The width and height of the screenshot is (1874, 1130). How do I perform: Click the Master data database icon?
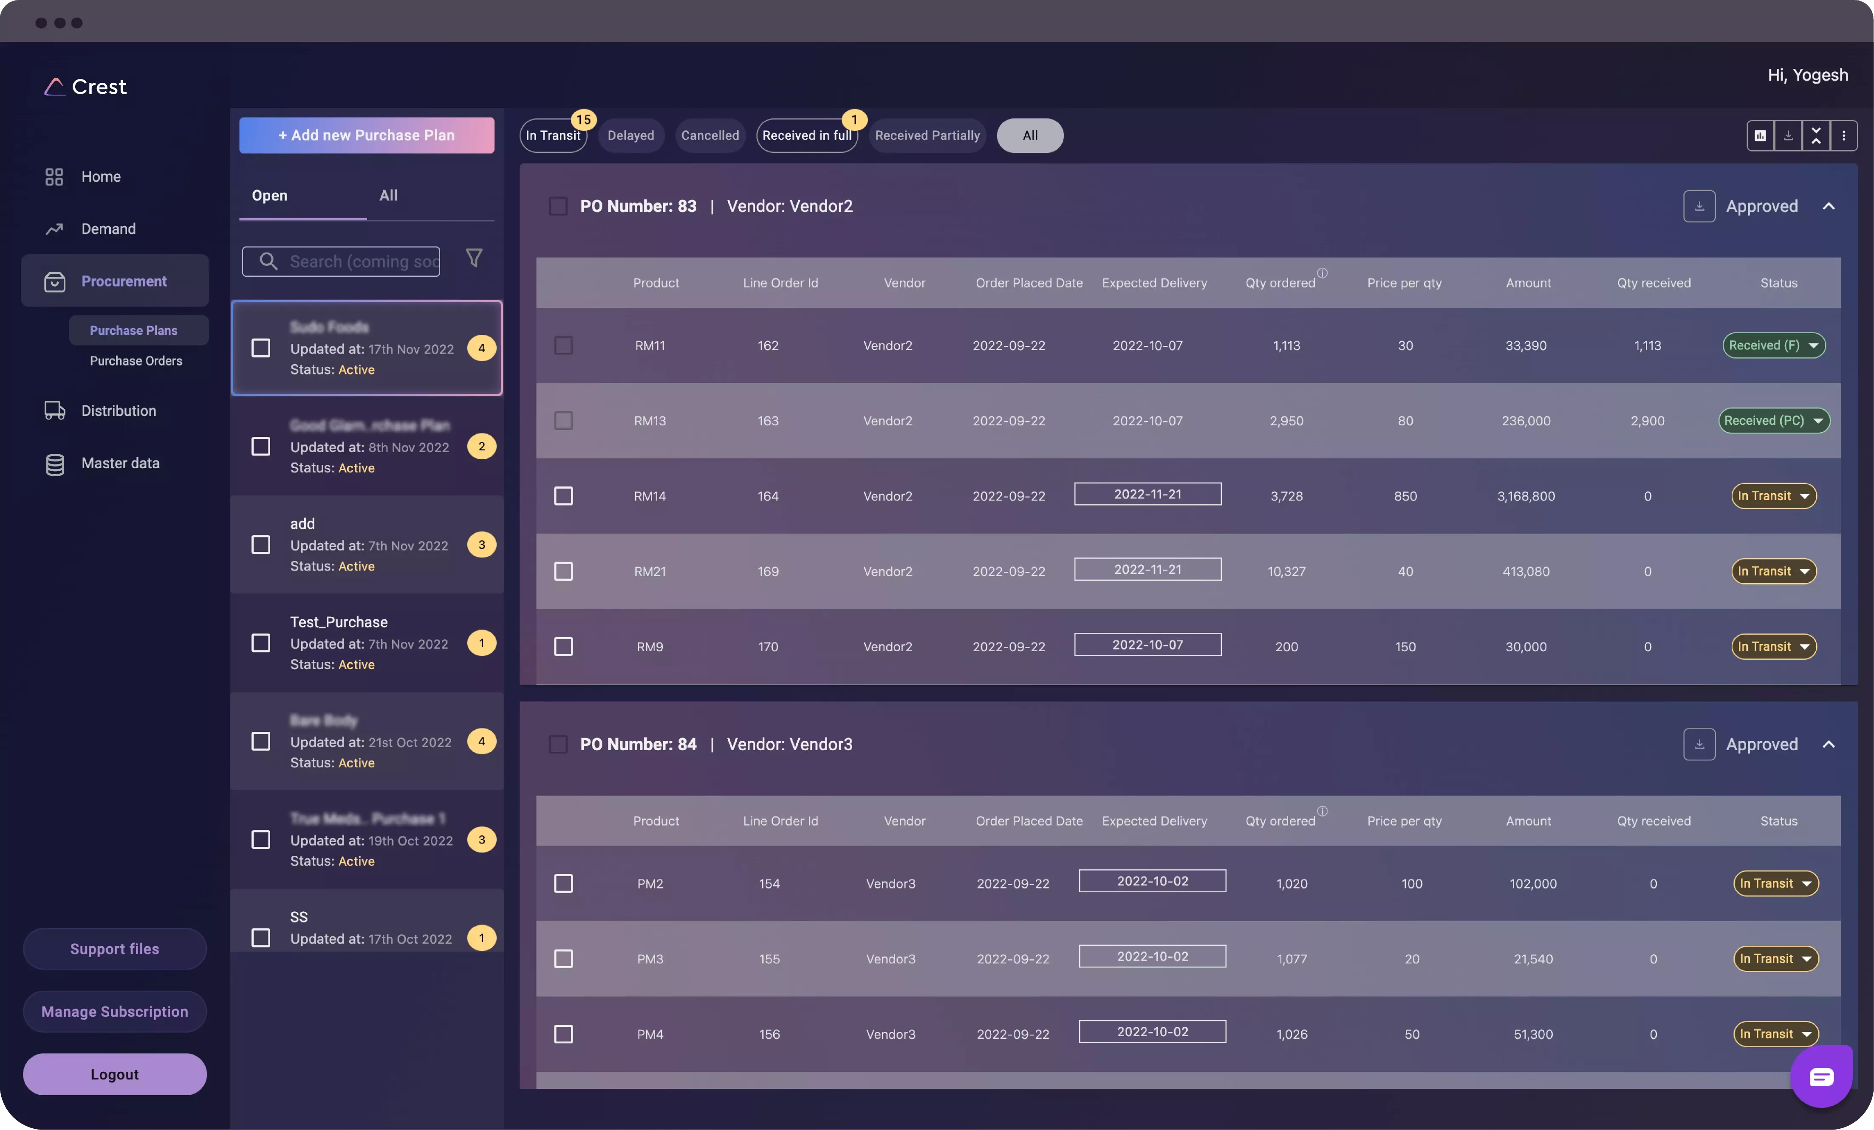(x=54, y=463)
